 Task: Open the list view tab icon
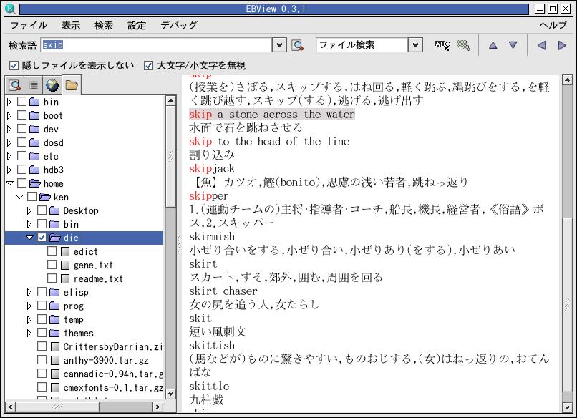[x=33, y=86]
